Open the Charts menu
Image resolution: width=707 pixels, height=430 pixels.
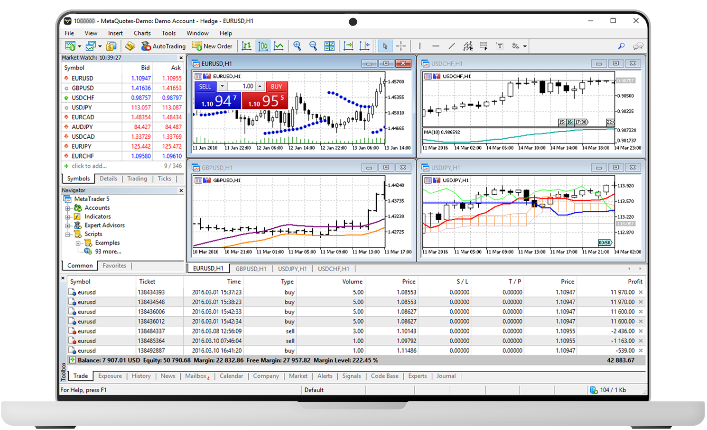pyautogui.click(x=142, y=33)
